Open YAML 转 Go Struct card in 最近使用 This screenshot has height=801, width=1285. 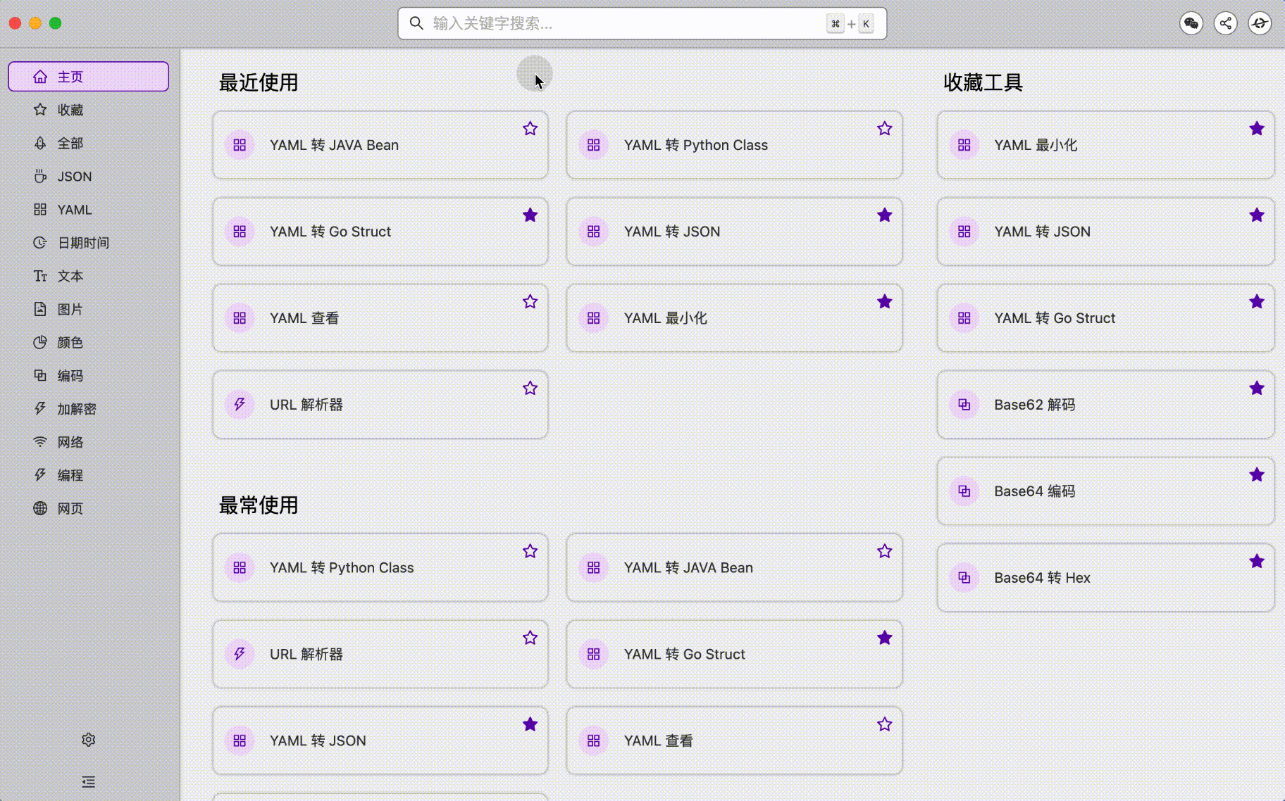[x=380, y=232]
